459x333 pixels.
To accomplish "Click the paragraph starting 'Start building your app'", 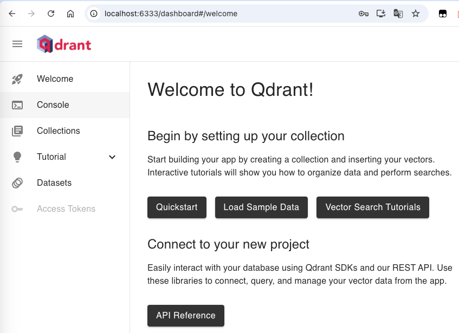I will point(300,166).
